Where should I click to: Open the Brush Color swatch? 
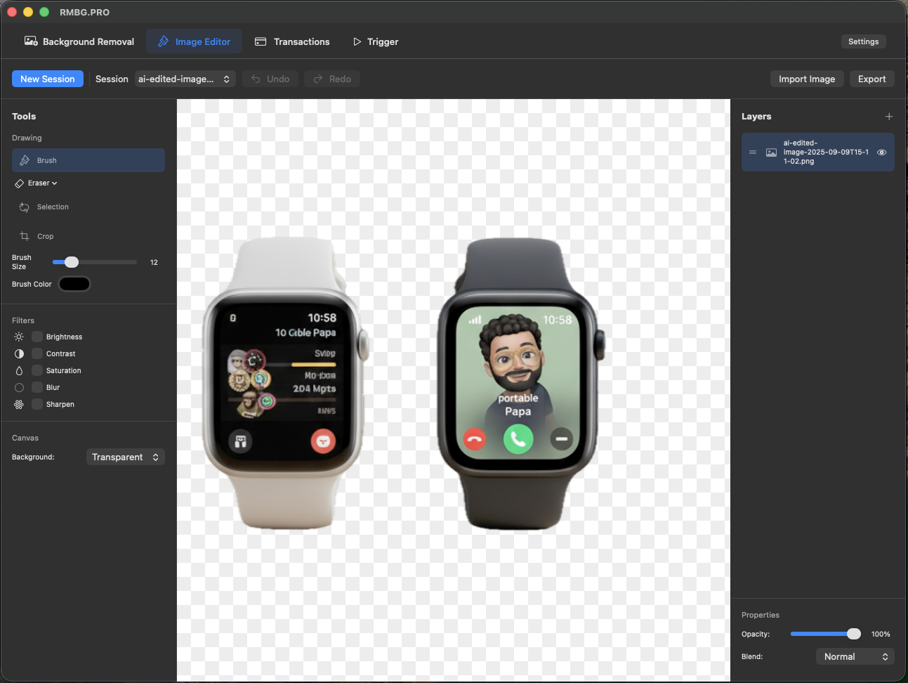[74, 285]
